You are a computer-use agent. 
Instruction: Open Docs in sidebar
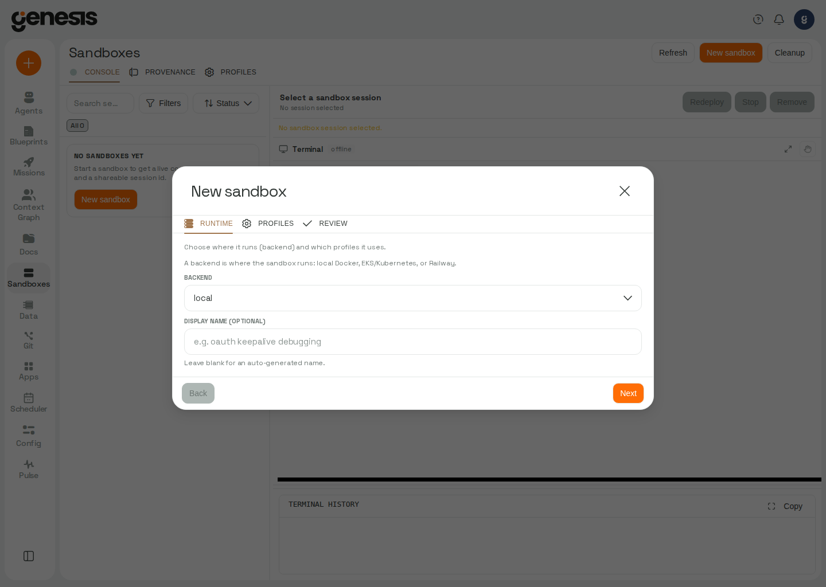tap(29, 245)
